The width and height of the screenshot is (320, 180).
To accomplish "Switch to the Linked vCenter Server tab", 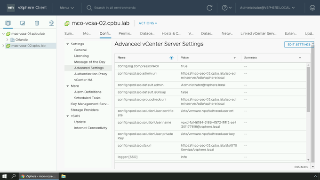I will (258, 33).
